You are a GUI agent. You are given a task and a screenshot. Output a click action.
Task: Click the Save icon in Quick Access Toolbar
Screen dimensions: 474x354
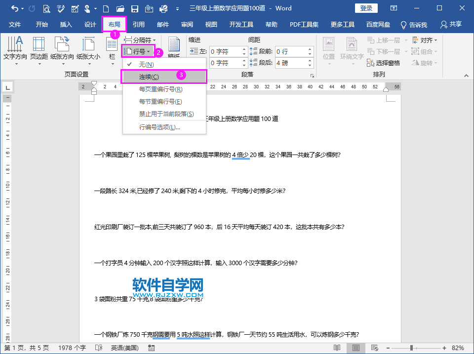tap(134, 8)
